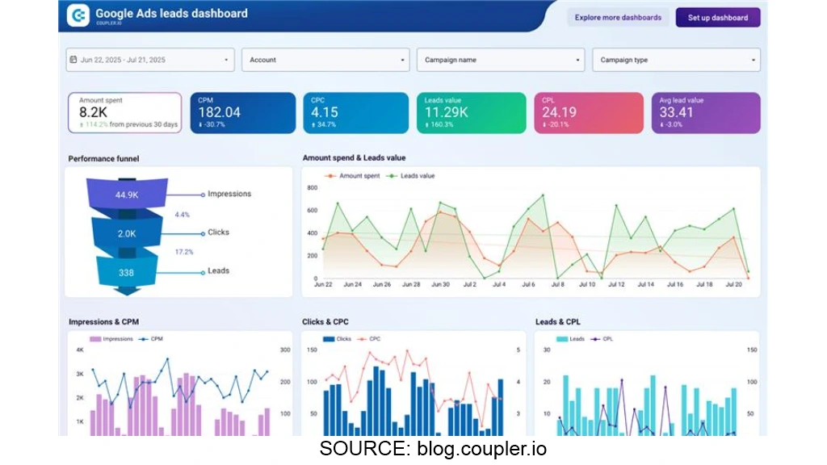This screenshot has width=827, height=465.
Task: Click the Leads funnel segment showing 338
Action: 127,272
